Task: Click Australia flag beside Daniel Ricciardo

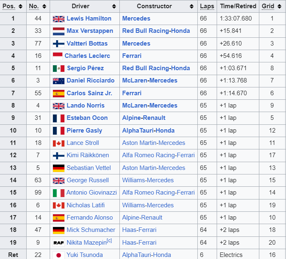Action: pyautogui.click(x=59, y=81)
